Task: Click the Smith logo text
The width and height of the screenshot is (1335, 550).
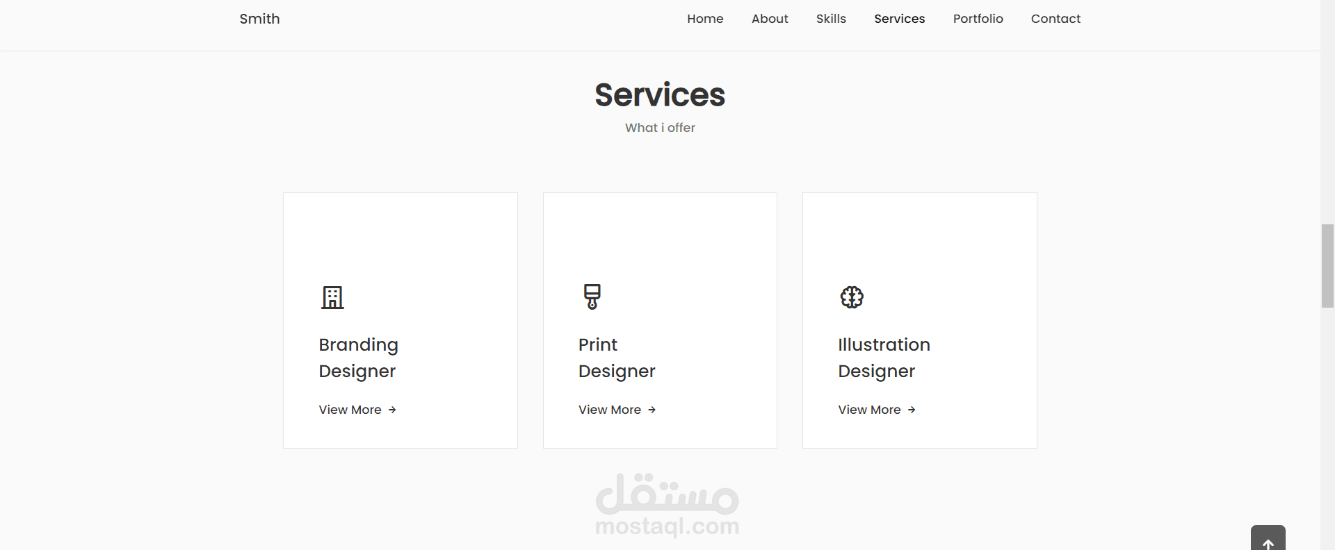Action: (259, 19)
